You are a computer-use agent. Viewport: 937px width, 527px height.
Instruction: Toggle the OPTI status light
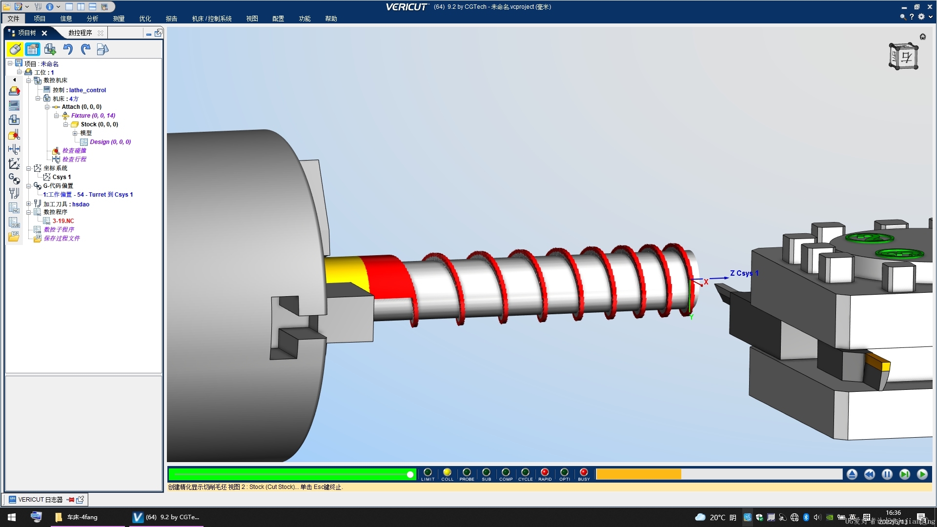point(564,472)
